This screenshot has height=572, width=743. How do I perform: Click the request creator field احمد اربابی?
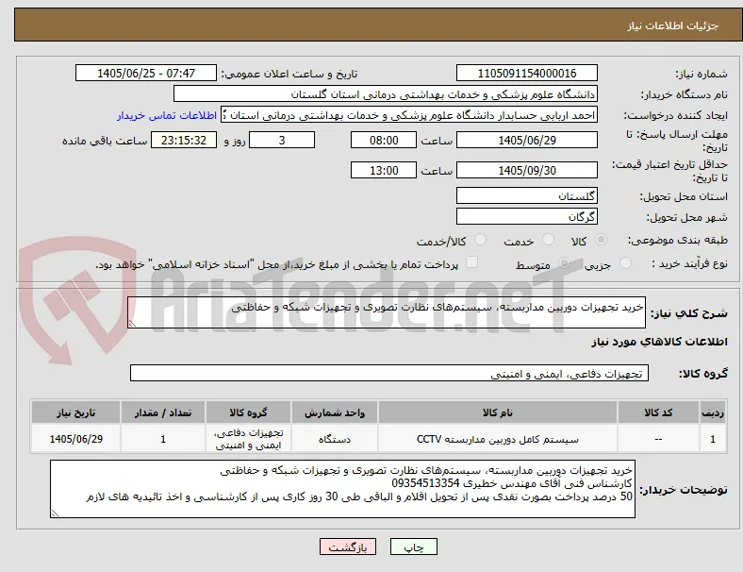409,115
